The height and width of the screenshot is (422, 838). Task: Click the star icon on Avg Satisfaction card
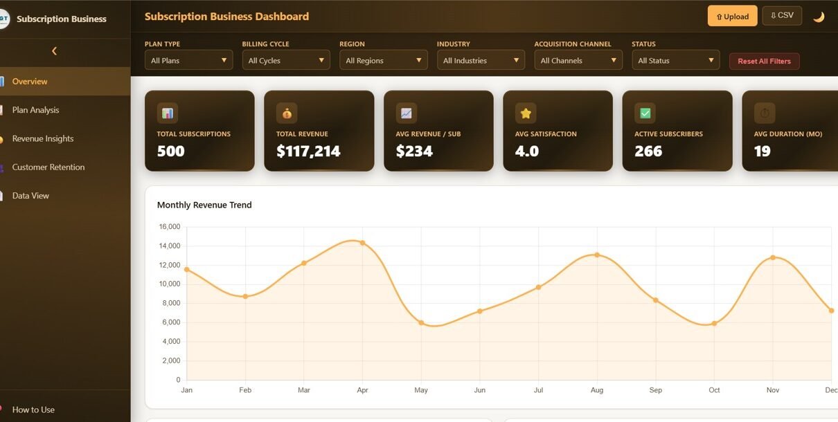point(526,113)
